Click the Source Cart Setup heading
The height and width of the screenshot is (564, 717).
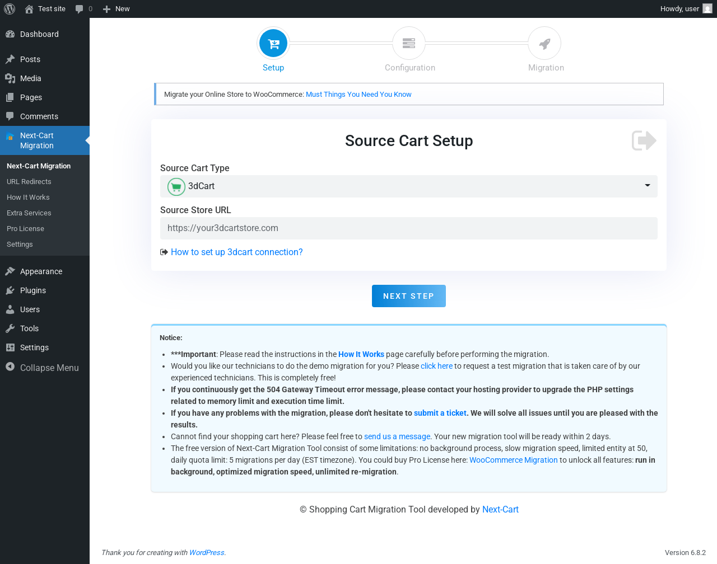click(x=409, y=141)
